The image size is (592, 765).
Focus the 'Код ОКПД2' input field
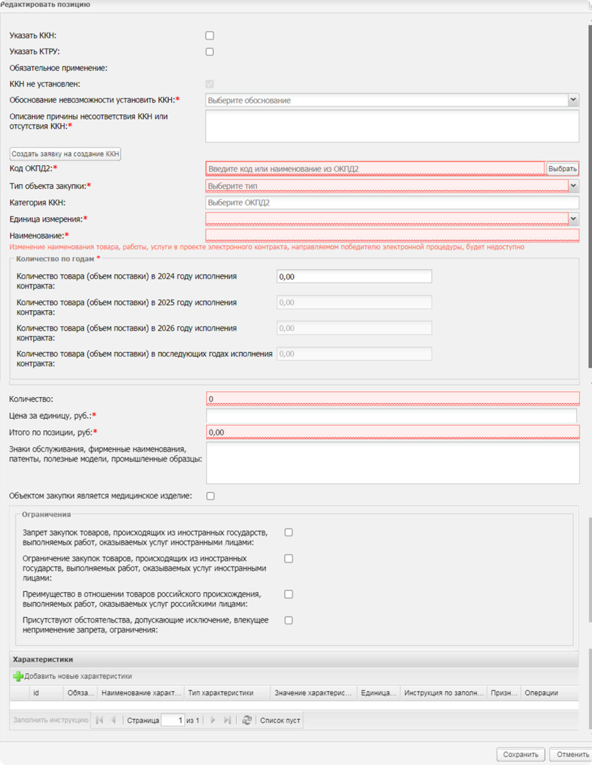(x=375, y=169)
